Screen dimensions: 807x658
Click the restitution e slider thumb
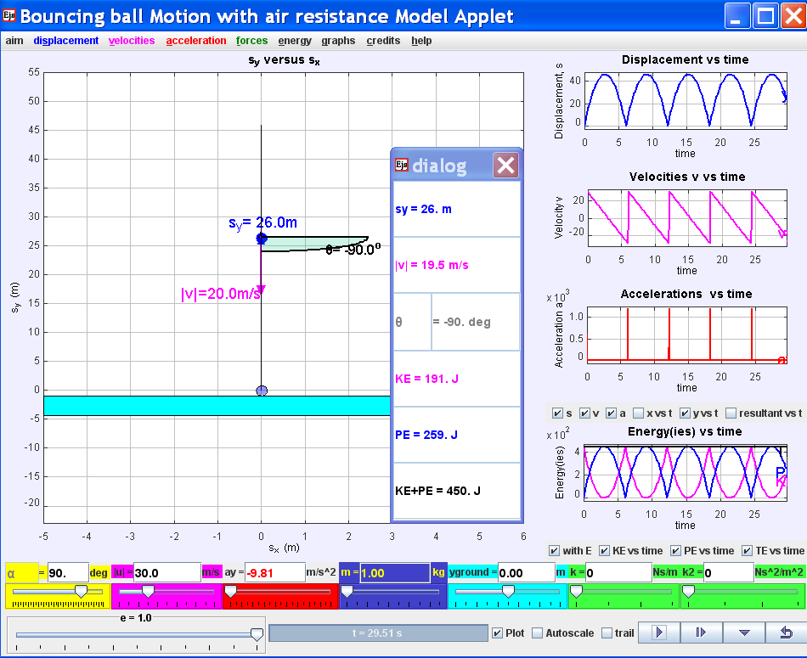point(257,634)
